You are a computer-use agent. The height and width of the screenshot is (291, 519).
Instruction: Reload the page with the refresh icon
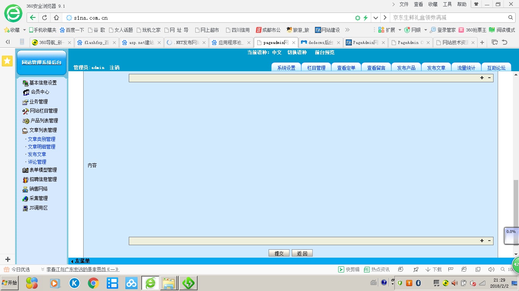point(44,18)
